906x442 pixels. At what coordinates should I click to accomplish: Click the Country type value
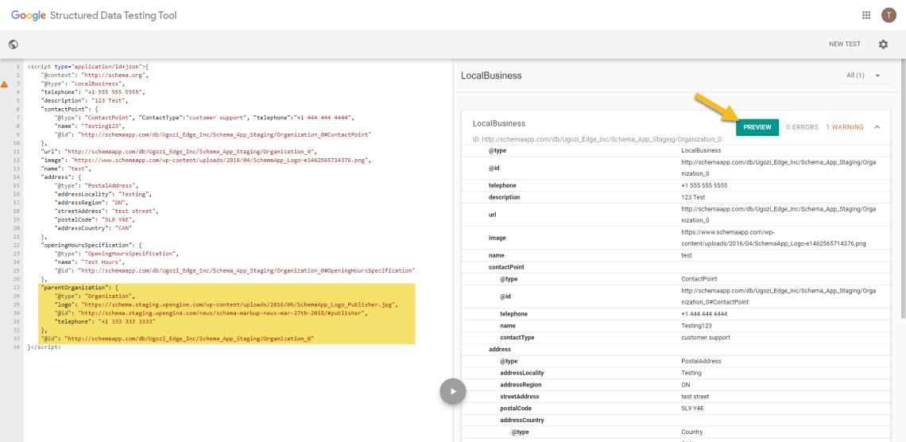[x=692, y=432]
